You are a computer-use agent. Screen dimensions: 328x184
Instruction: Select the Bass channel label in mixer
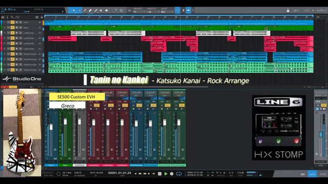point(65,165)
